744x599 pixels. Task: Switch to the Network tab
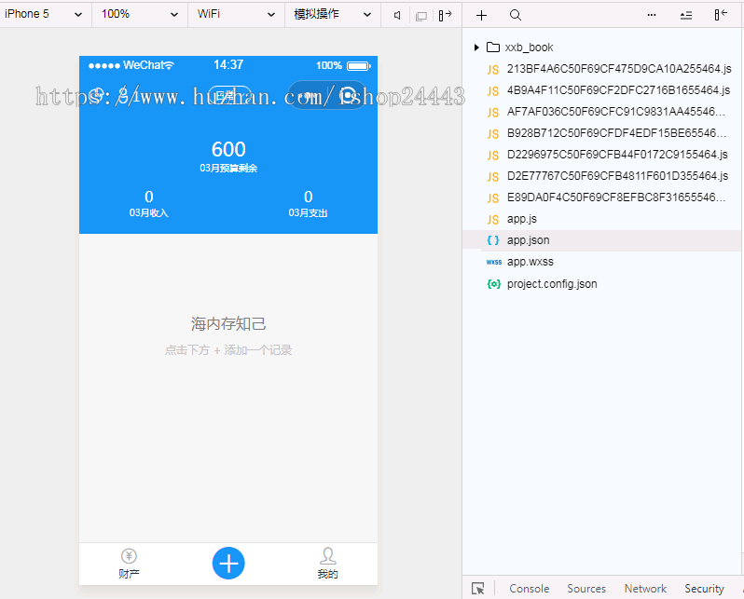(x=645, y=588)
